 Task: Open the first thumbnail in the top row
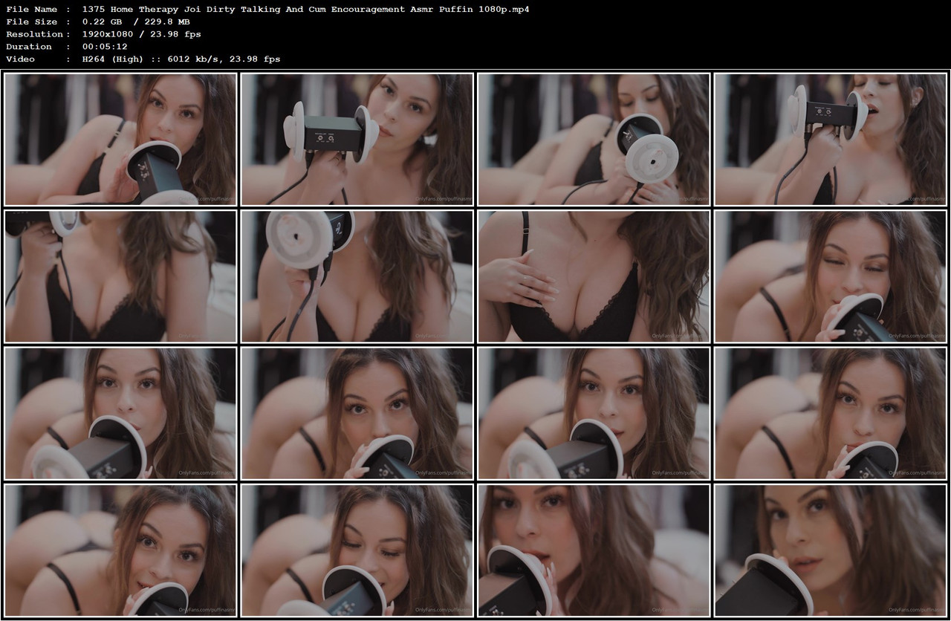pyautogui.click(x=120, y=138)
